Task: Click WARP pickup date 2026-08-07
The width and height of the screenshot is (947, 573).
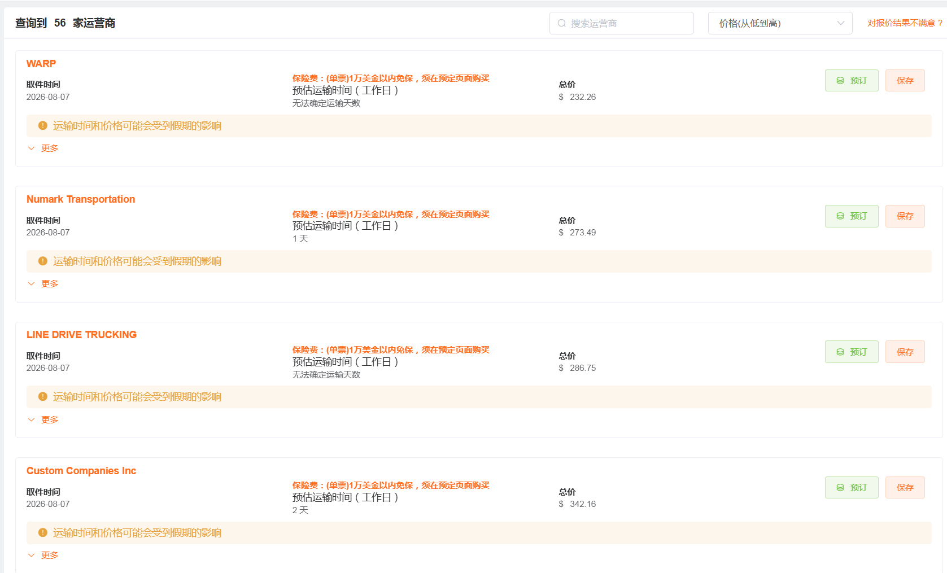Action: [x=48, y=97]
